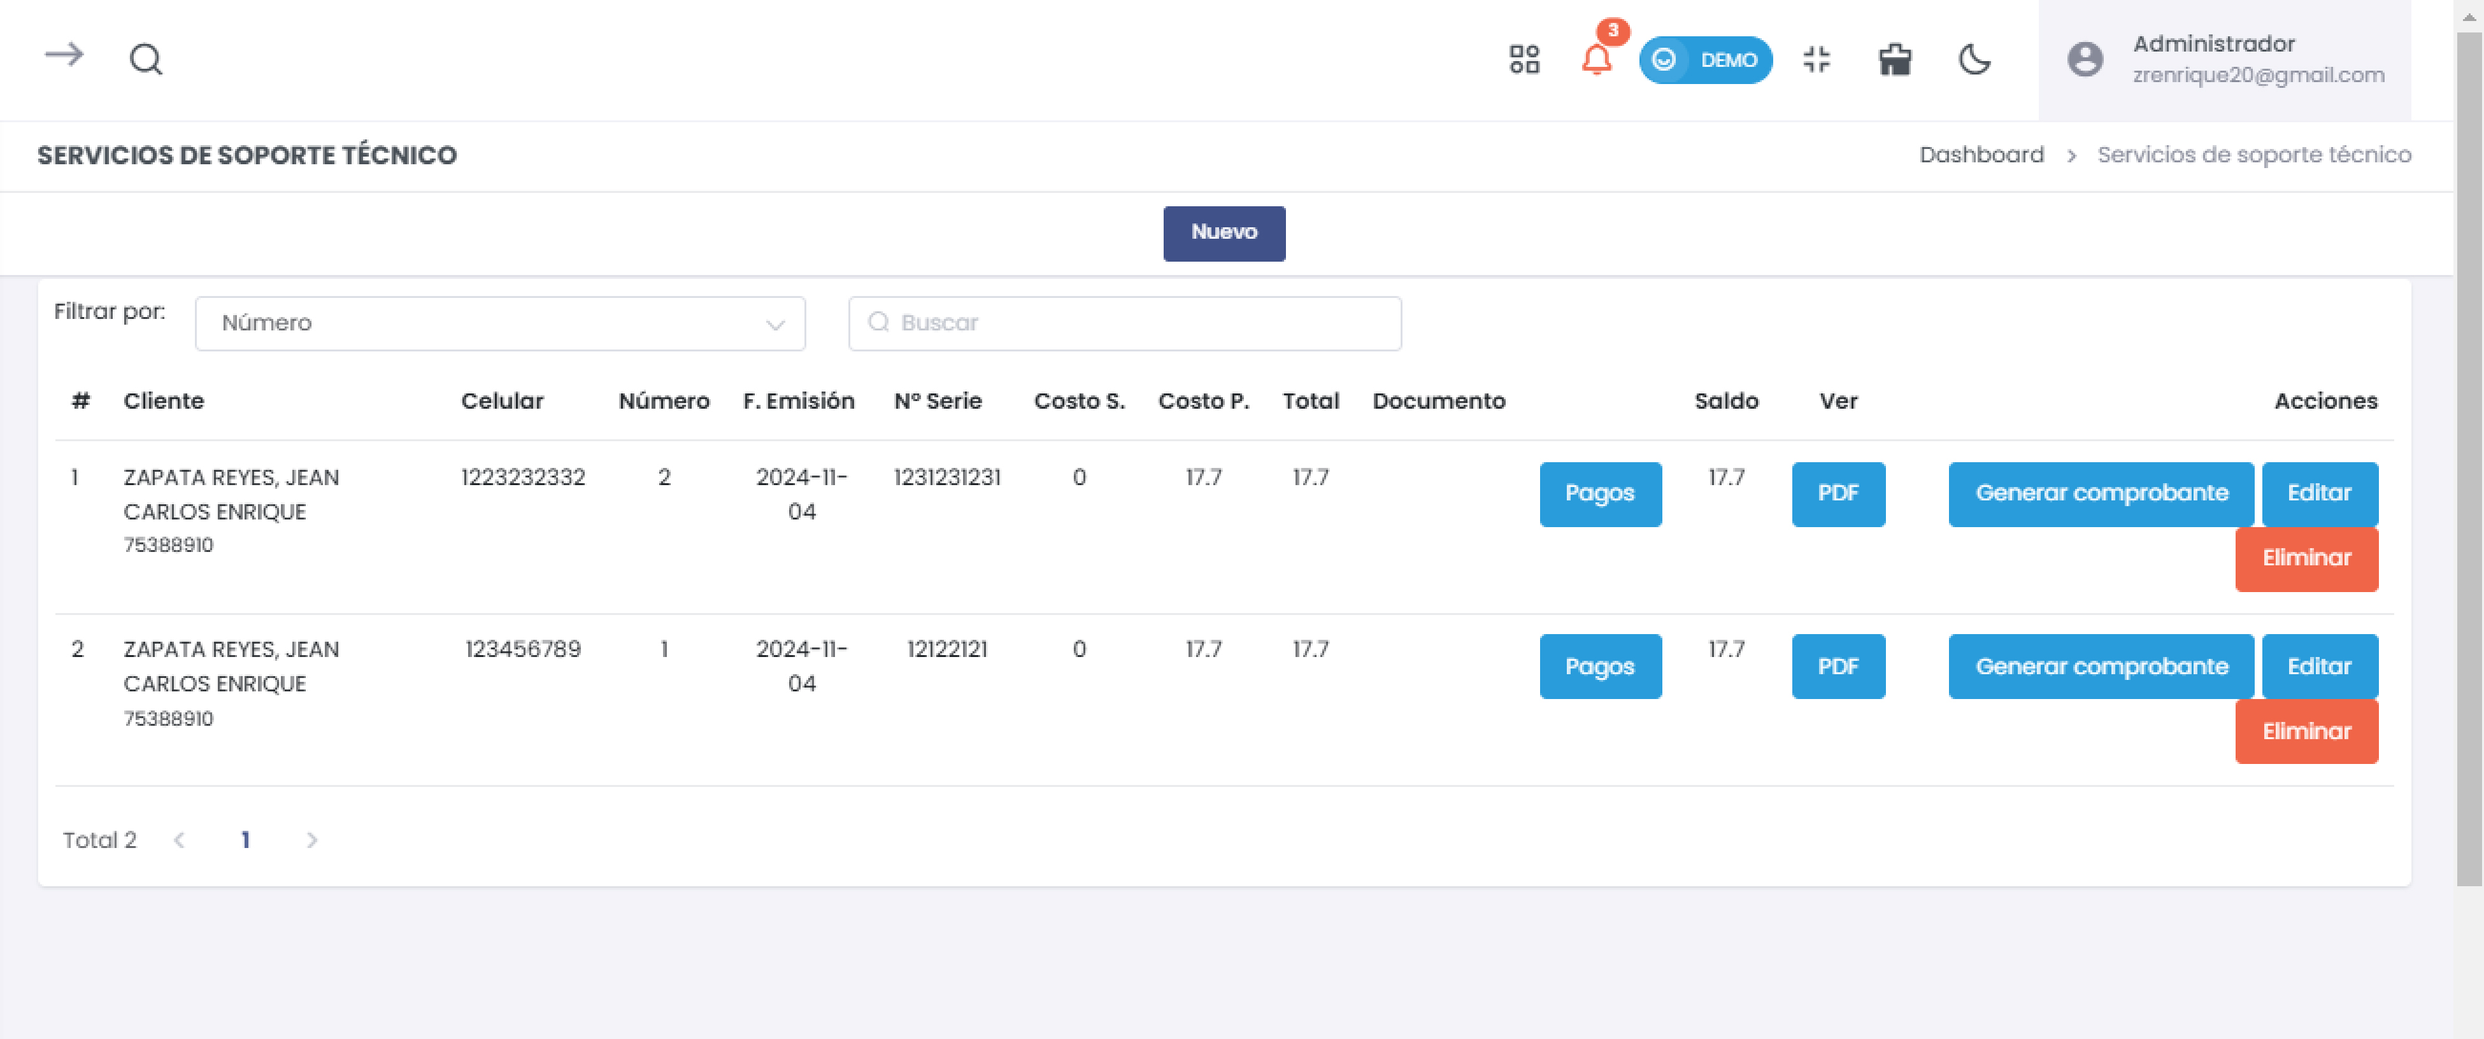
Task: Edit the second service row
Action: coord(2318,666)
